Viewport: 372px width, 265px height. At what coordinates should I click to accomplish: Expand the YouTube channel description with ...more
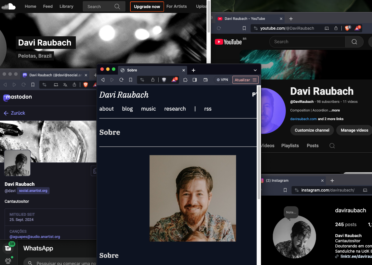(334, 110)
